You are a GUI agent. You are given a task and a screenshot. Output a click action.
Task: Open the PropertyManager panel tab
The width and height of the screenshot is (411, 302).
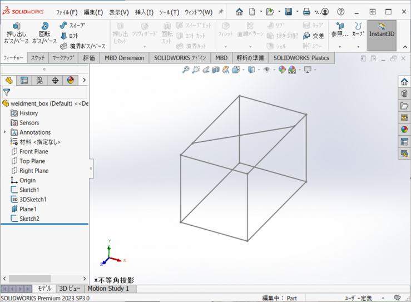(24, 80)
